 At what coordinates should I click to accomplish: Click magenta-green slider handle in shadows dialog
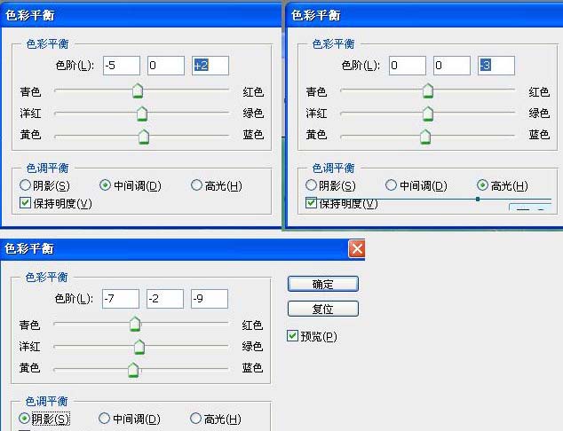click(139, 347)
